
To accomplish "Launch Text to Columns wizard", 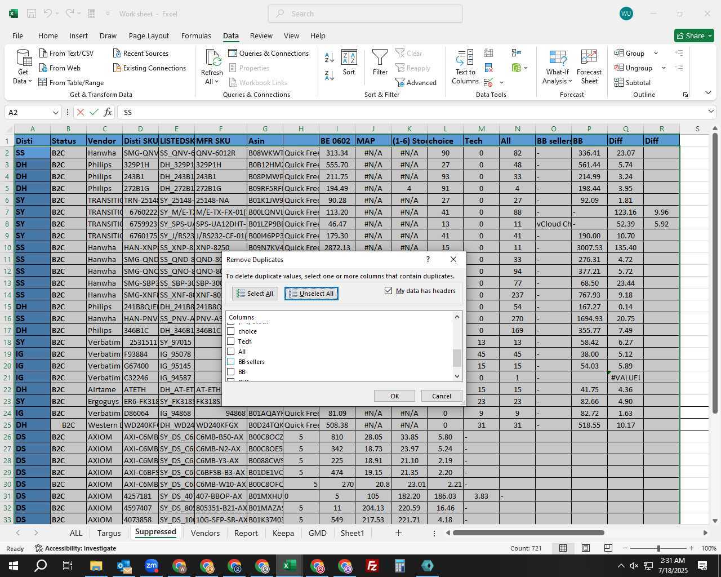I will pos(465,67).
